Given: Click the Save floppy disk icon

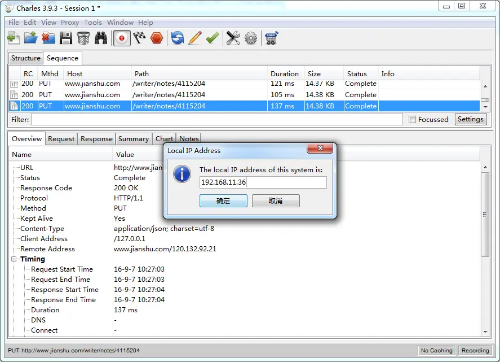Looking at the screenshot, I should tap(66, 38).
